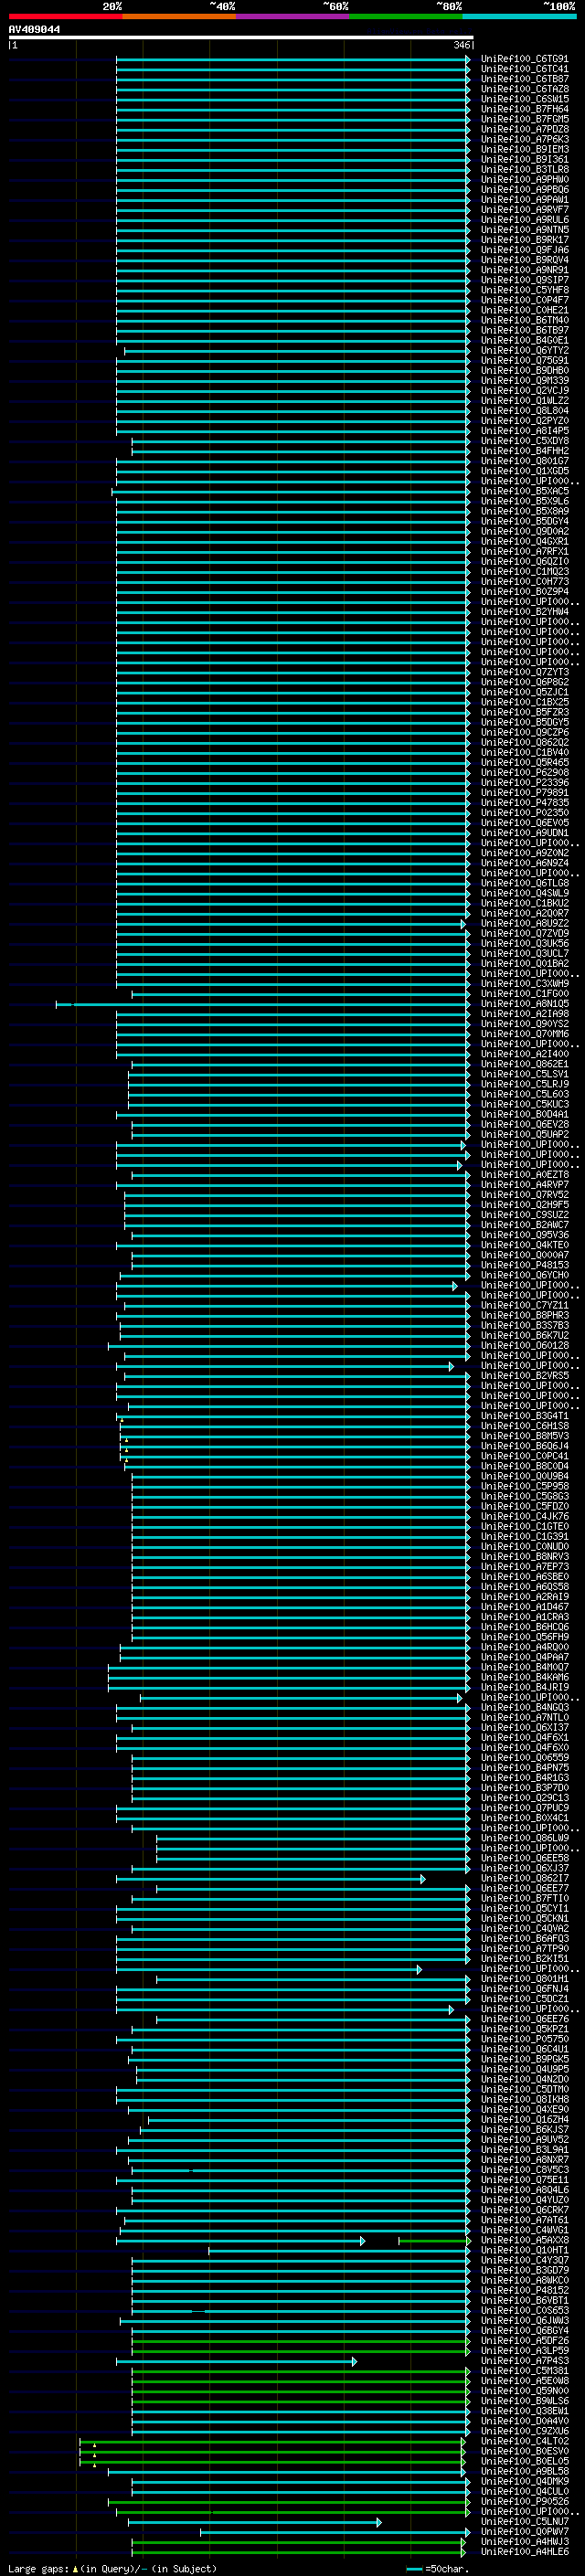
Task: Select the UniRef100_Q2VCJ9 row label
Action: click(x=524, y=390)
